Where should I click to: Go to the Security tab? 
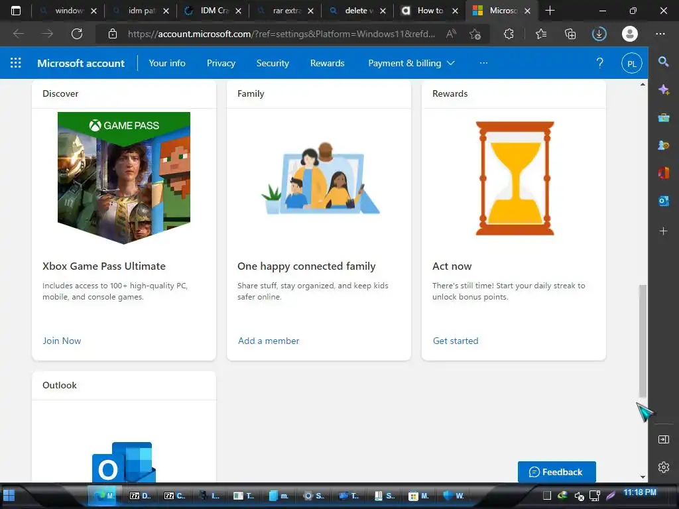click(x=273, y=63)
